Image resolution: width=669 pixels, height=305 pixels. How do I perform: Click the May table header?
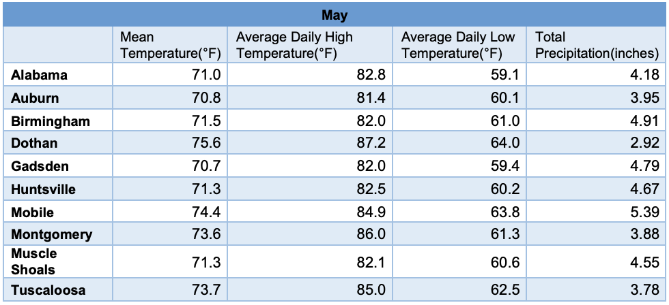click(x=334, y=16)
